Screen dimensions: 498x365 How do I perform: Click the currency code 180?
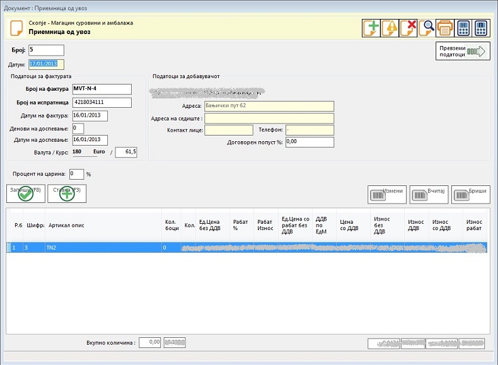pyautogui.click(x=77, y=152)
